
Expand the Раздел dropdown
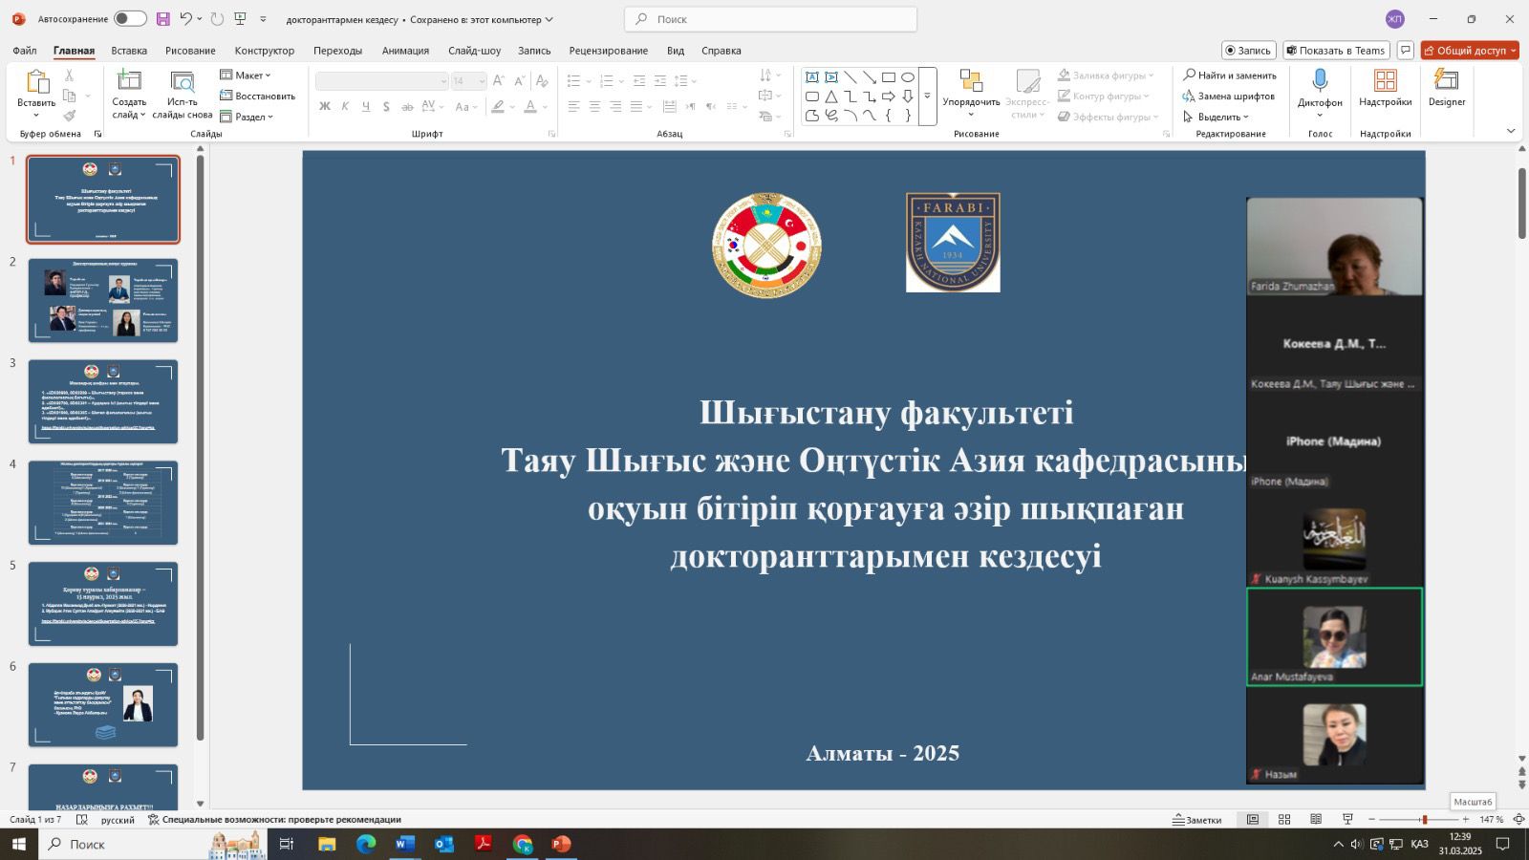click(x=247, y=117)
